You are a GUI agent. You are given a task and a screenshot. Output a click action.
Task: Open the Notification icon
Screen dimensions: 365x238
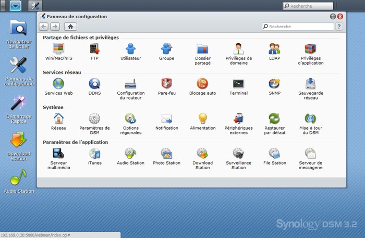pos(166,121)
